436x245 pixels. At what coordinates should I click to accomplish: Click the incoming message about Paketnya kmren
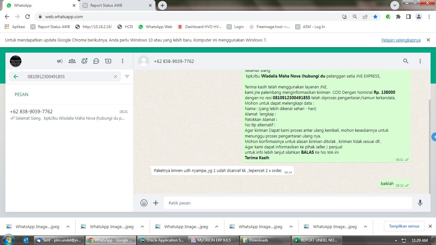click(222, 171)
